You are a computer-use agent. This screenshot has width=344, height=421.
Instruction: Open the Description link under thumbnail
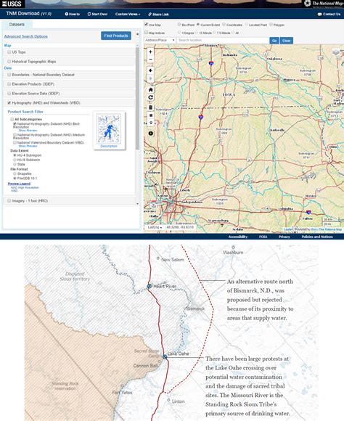click(109, 146)
